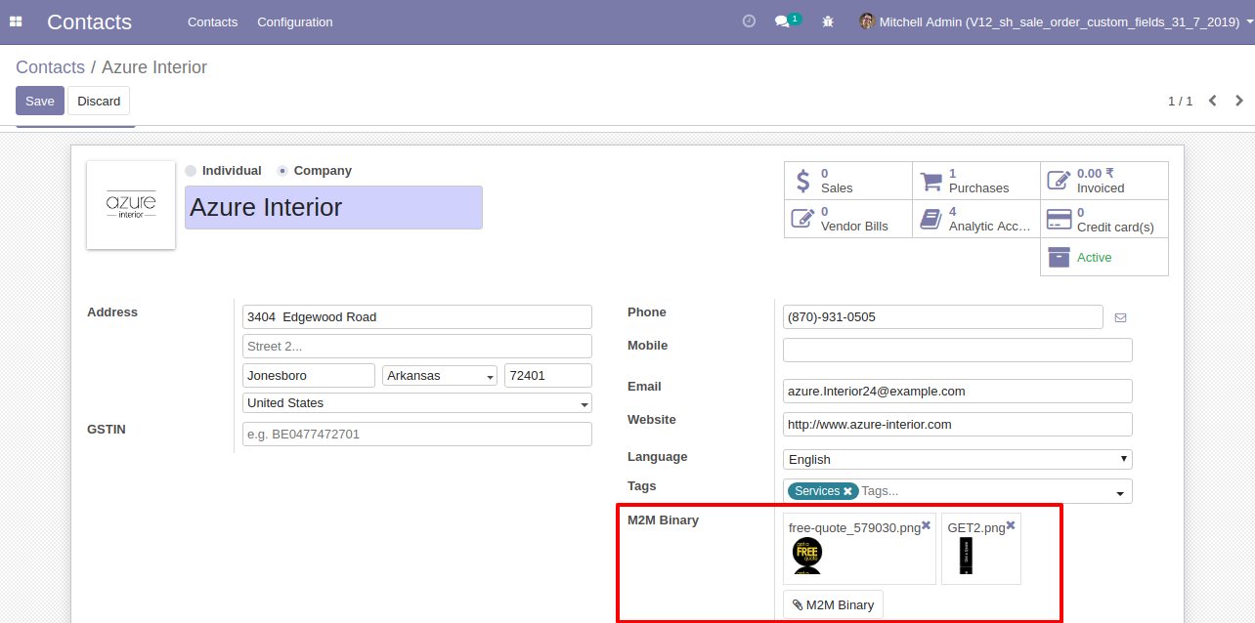
Task: Go to next record arrow
Action: click(x=1239, y=101)
